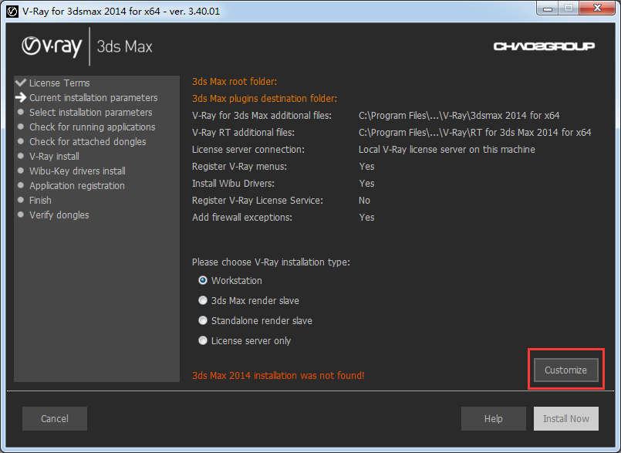Viewport: 621px width, 453px height.
Task: Select Check for running applications step
Action: pyautogui.click(x=92, y=127)
